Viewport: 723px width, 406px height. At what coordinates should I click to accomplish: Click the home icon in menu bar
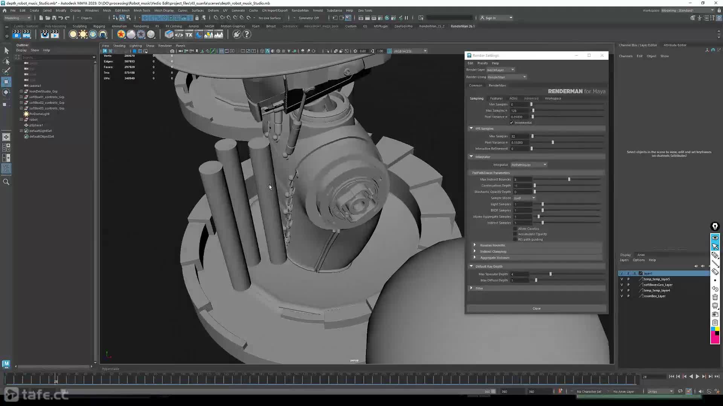[x=5, y=11]
